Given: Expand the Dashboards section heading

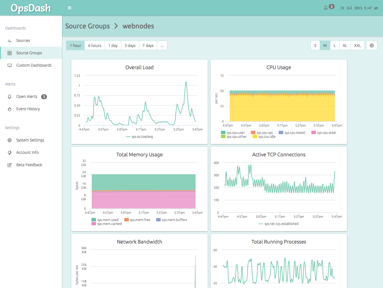Looking at the screenshot, I should click(x=15, y=28).
